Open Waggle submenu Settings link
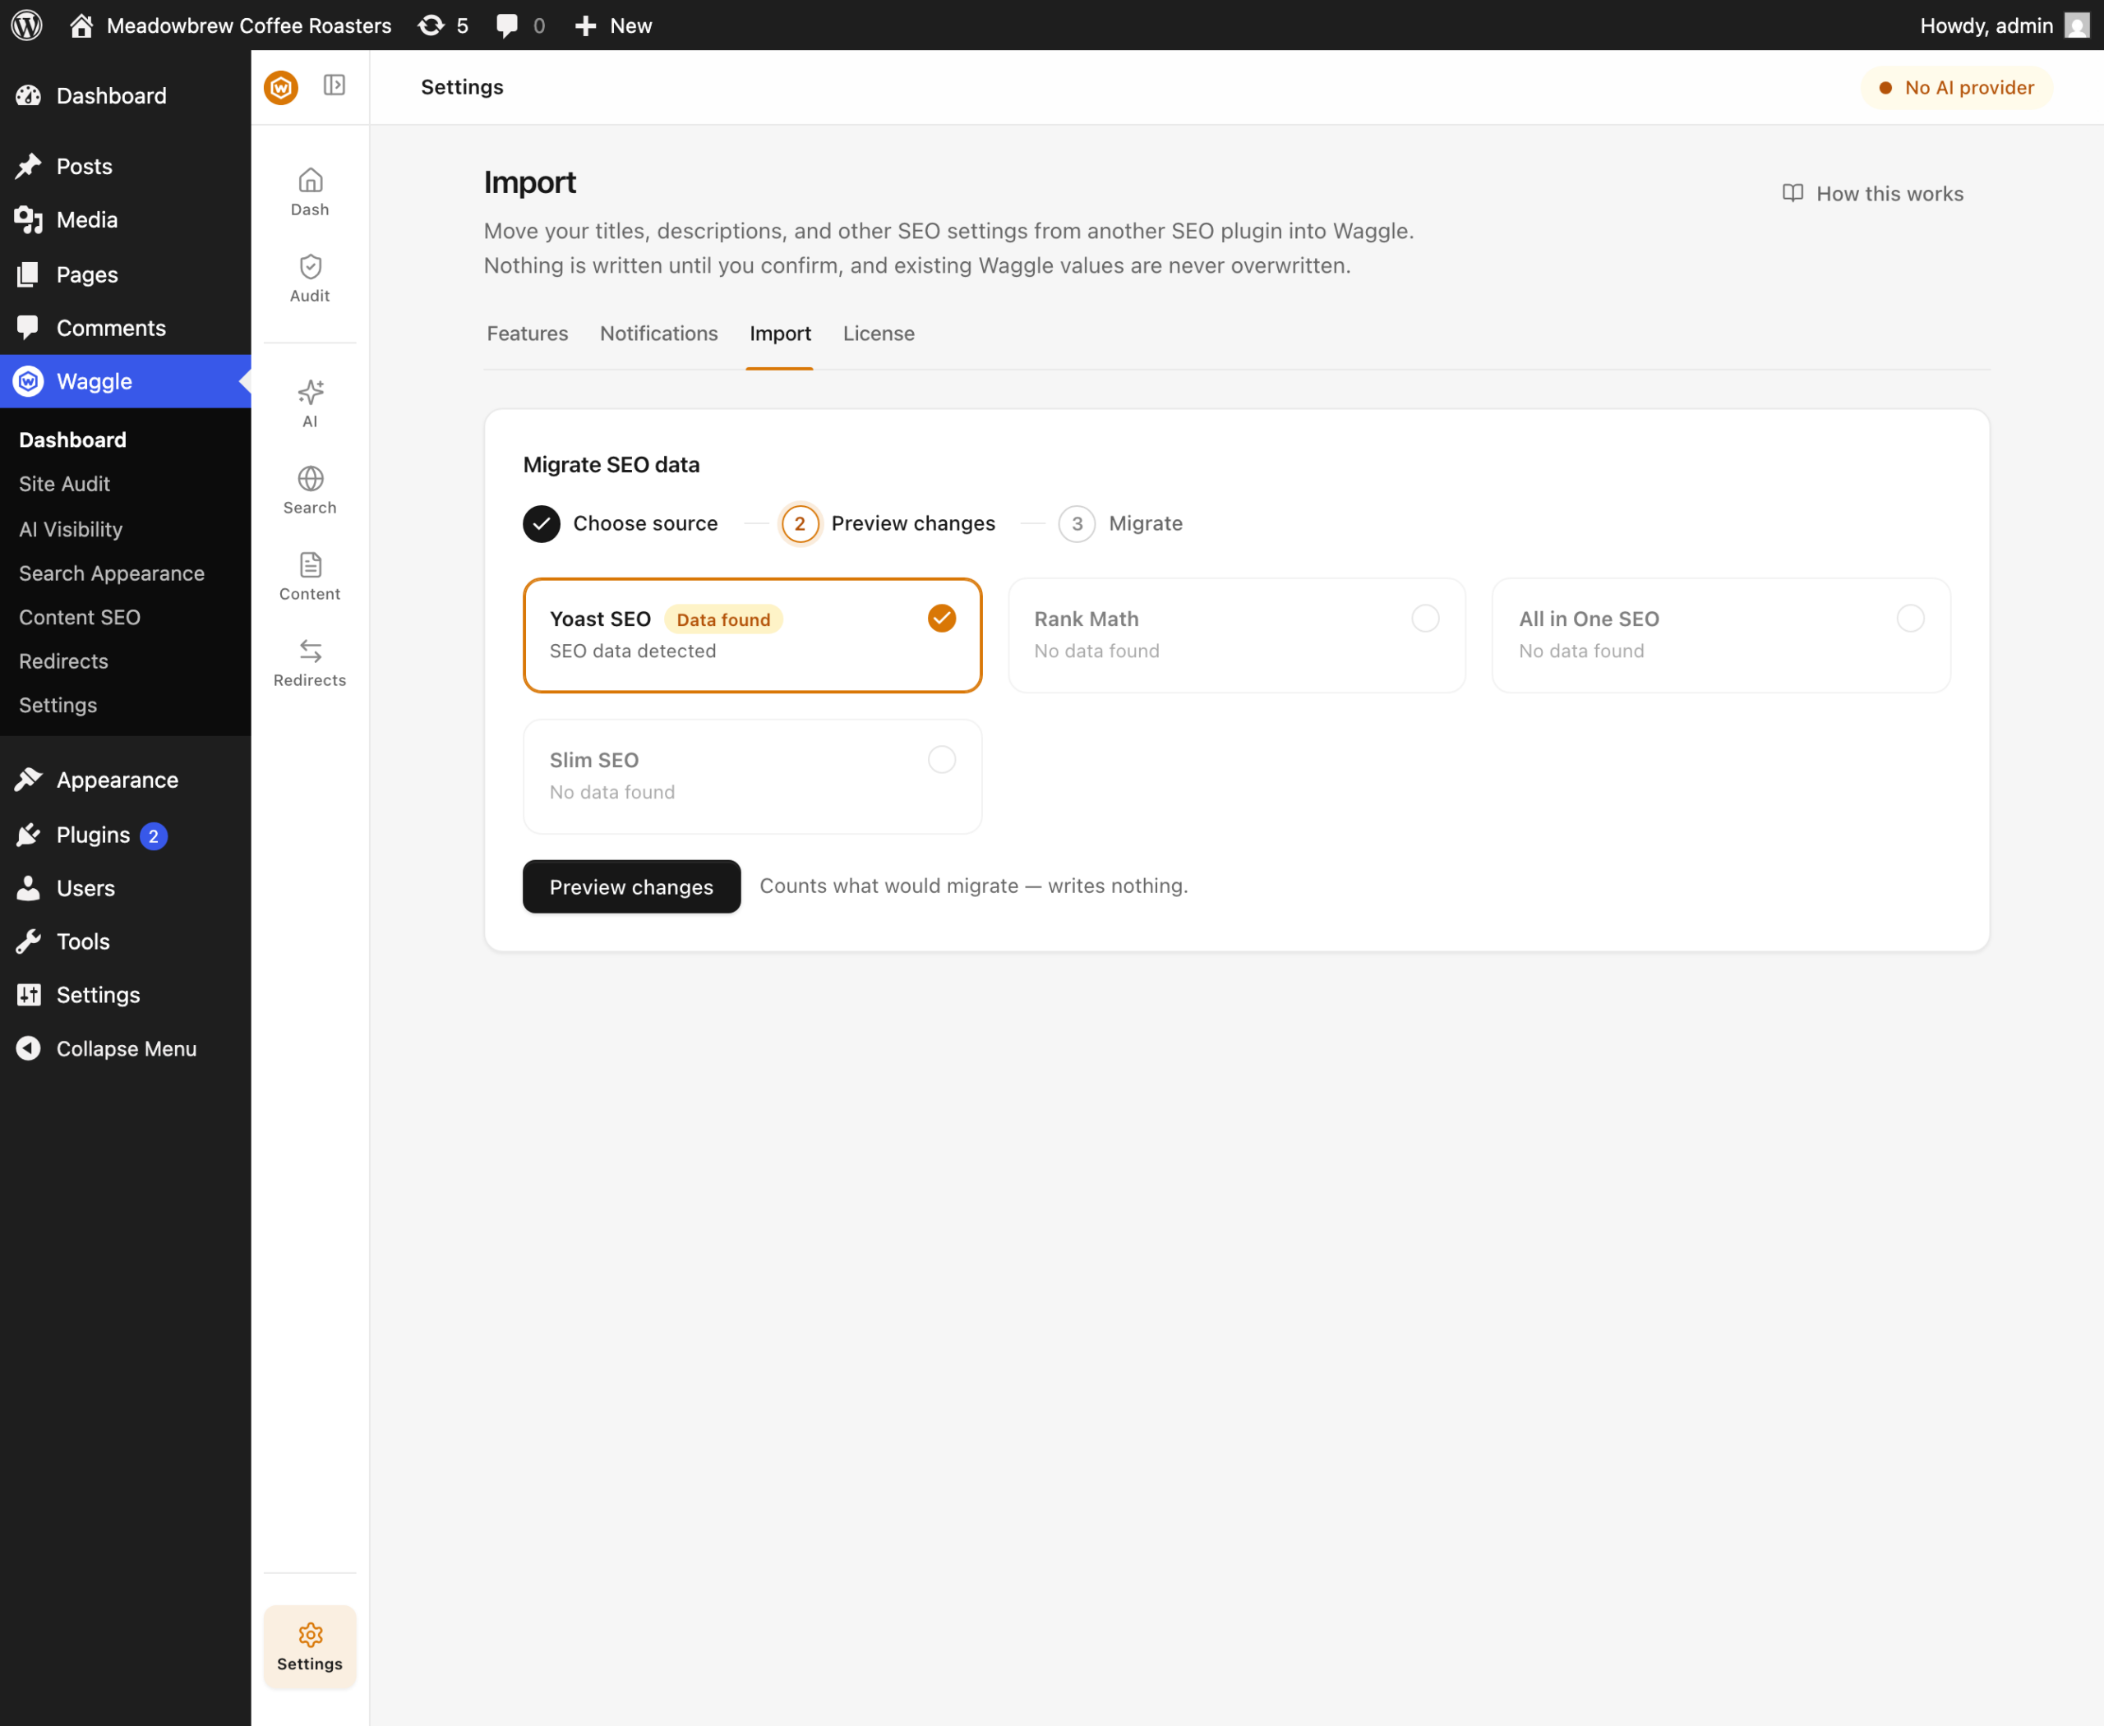The image size is (2104, 1726). point(58,705)
